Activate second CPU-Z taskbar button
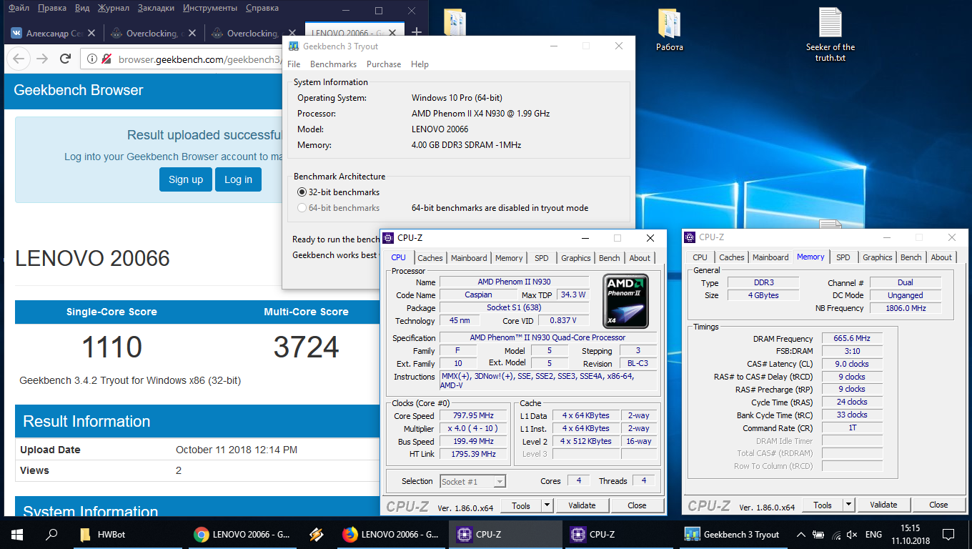This screenshot has height=549, width=972. (x=620, y=534)
